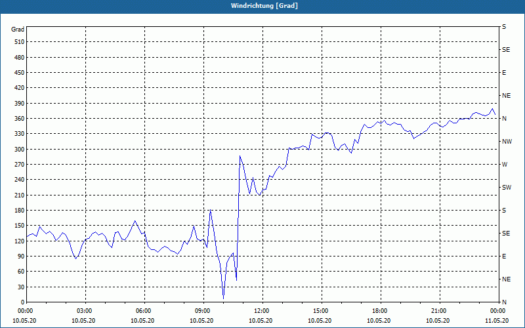Select the y-axis value 120
525x328 pixels.
click(x=20, y=241)
